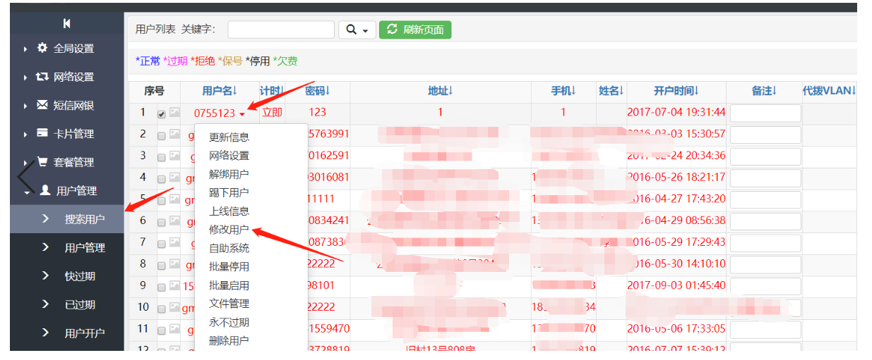Uncheck the checkbox in row 1
Screen dimensions: 872x360
click(x=162, y=114)
